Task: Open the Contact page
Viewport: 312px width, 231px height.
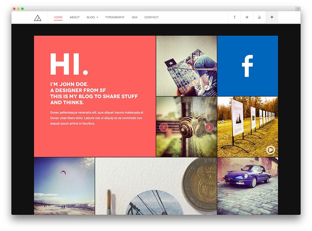Action: point(152,17)
